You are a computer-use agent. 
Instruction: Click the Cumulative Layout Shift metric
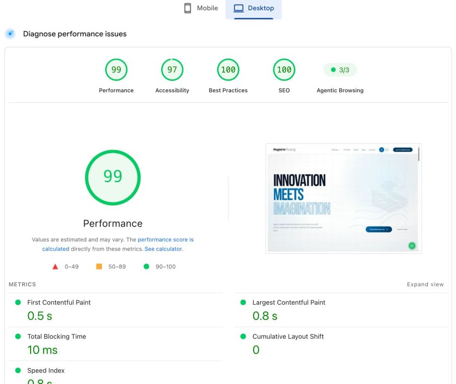pos(288,337)
